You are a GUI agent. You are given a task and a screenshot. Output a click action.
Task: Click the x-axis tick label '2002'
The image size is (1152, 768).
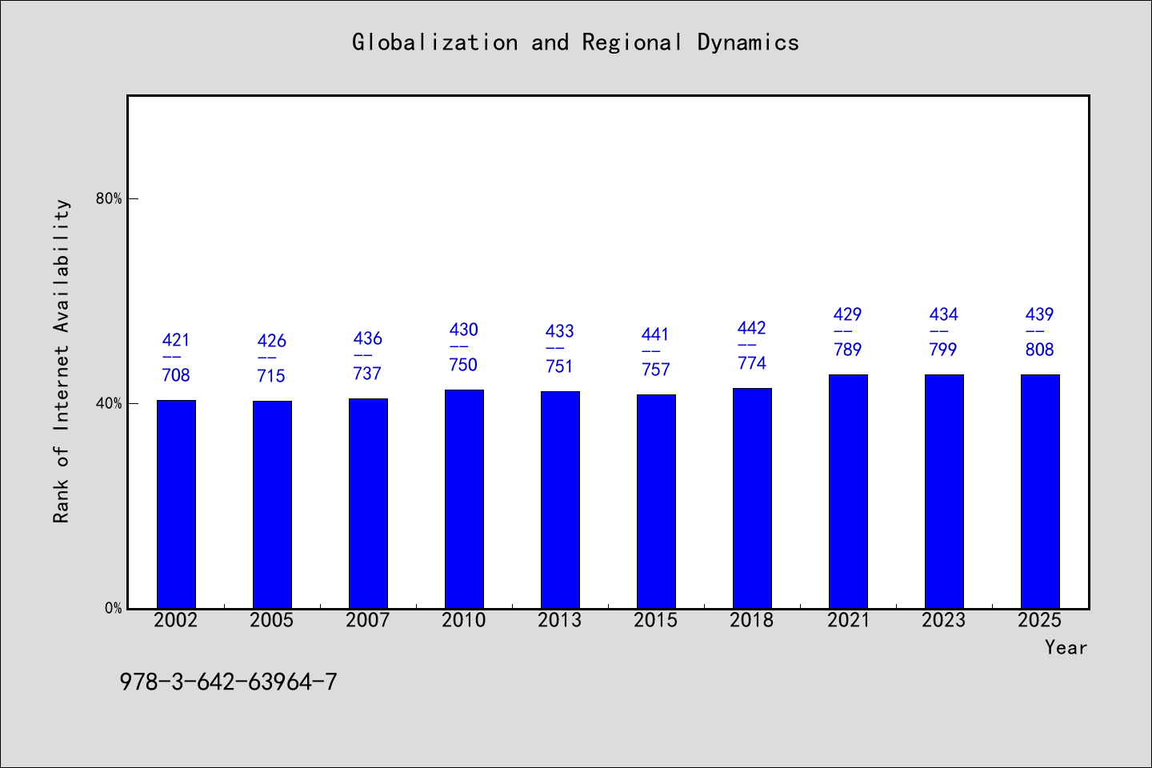pyautogui.click(x=176, y=620)
